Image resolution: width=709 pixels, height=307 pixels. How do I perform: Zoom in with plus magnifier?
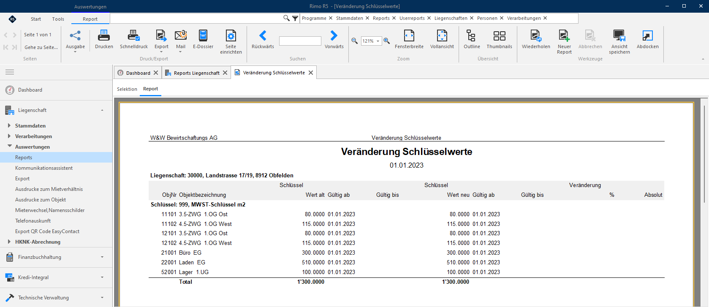pos(386,41)
